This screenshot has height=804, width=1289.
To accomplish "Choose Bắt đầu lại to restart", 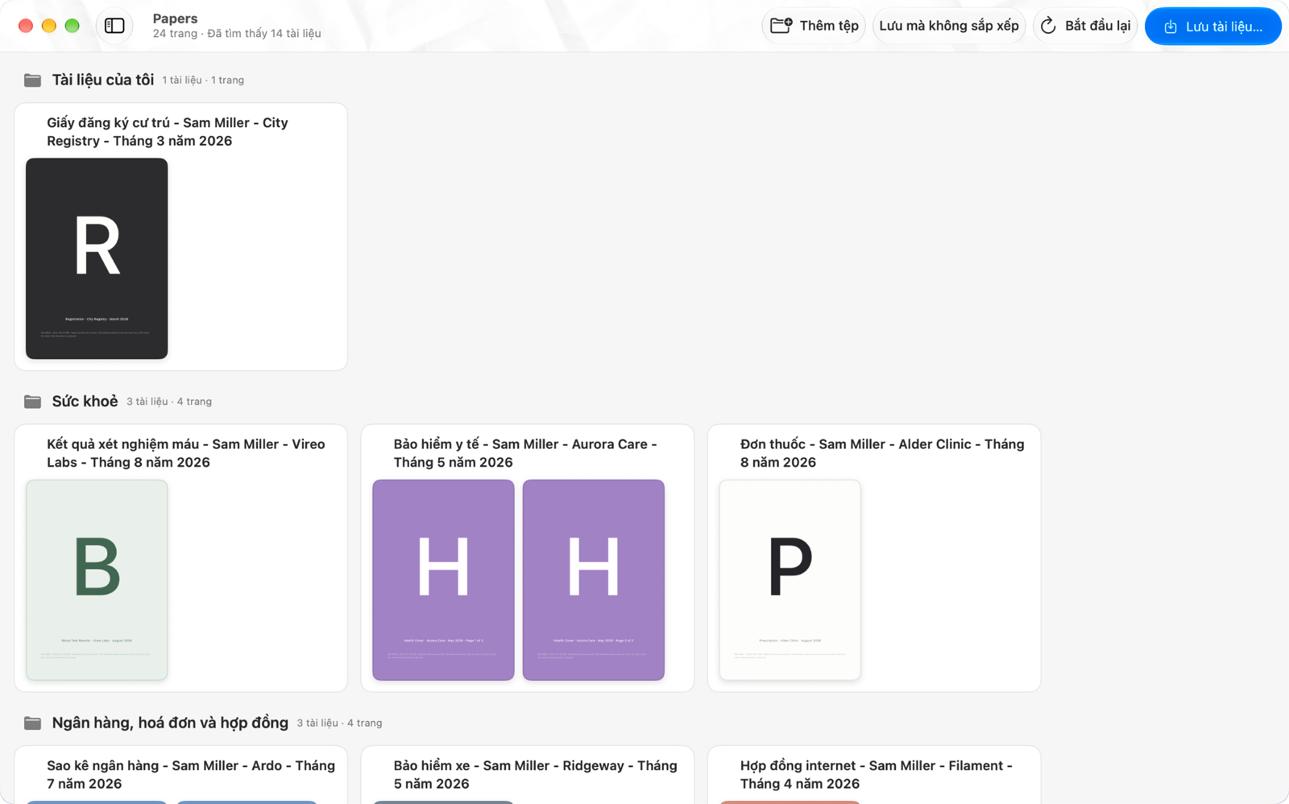I will [1084, 26].
